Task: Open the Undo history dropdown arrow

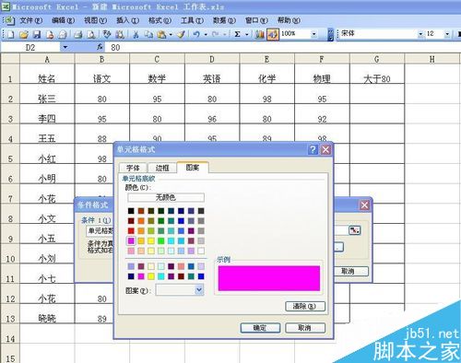Action: pyautogui.click(x=206, y=34)
